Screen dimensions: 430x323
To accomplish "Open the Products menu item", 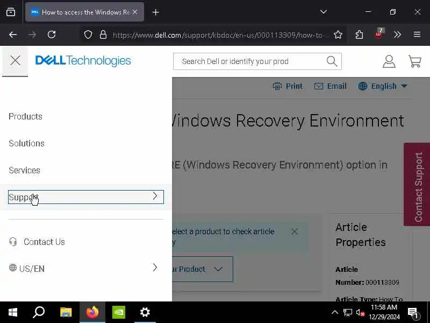I will pos(25,116).
